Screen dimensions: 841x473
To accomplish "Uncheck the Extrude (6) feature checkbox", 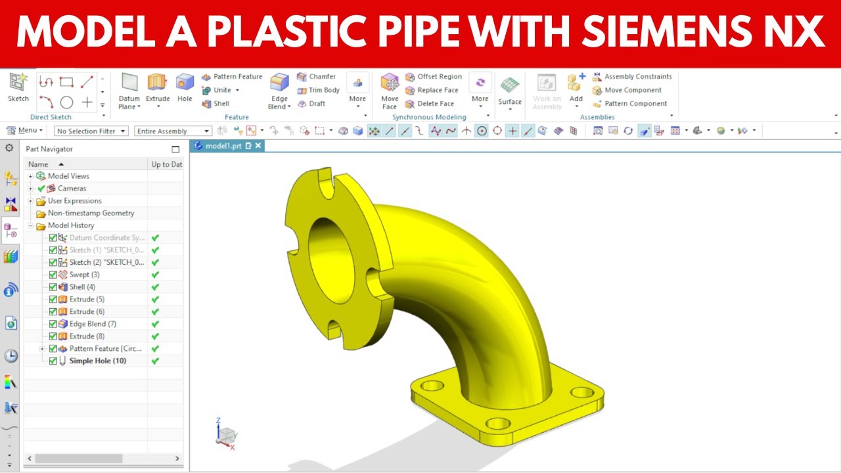I will pyautogui.click(x=53, y=311).
